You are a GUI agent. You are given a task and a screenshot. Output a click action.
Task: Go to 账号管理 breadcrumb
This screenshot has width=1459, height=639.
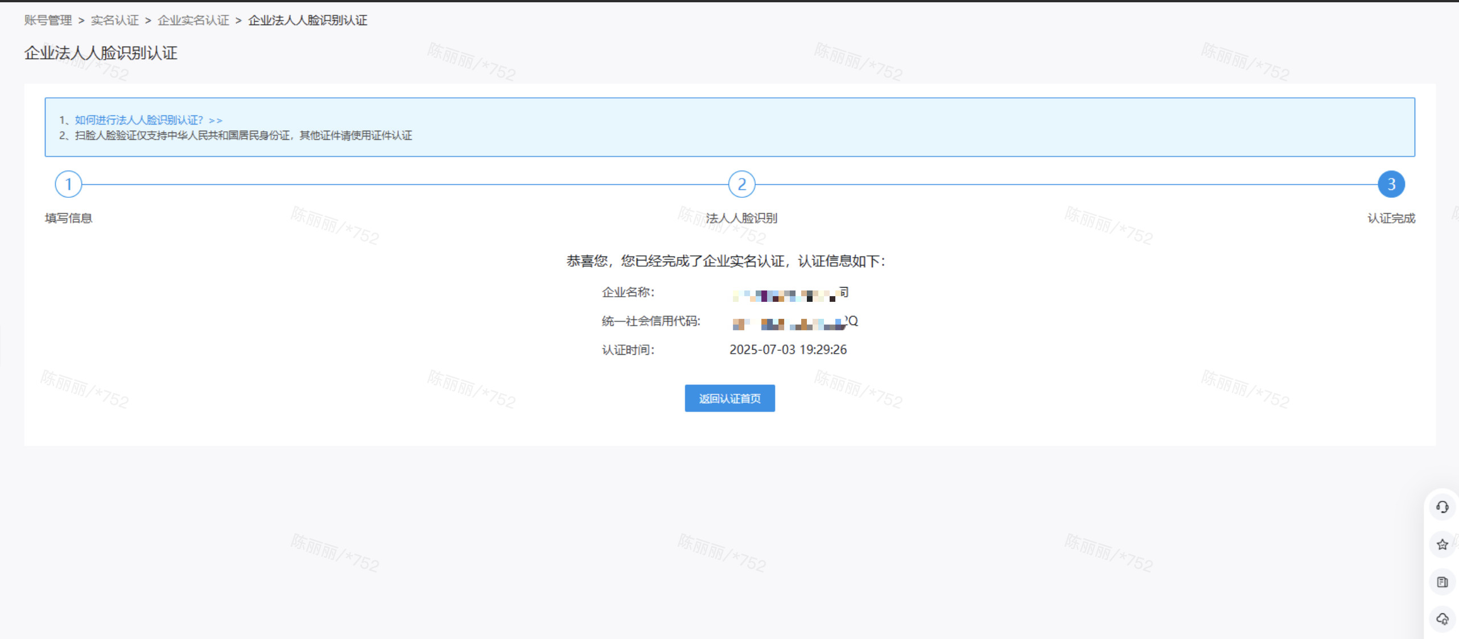(x=48, y=20)
